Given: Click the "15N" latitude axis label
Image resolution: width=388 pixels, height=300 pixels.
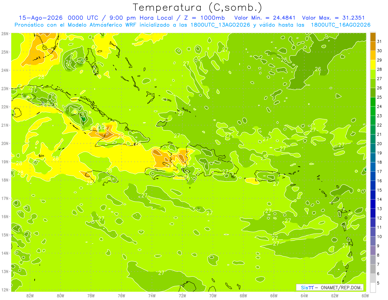Looking at the screenshot, I should tap(5, 235).
